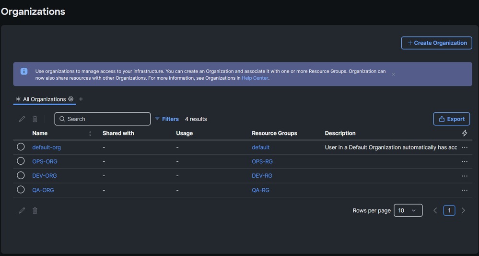Open the DEV-RG resource group link
The image size is (479, 256).
[x=262, y=176]
